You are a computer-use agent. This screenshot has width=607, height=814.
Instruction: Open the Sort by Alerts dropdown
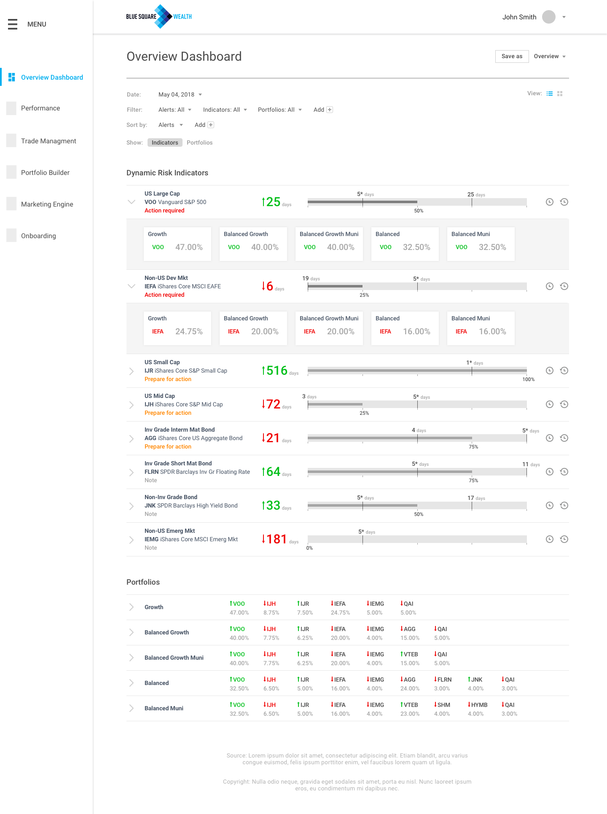[171, 125]
